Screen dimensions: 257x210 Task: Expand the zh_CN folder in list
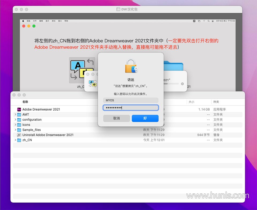16,140
